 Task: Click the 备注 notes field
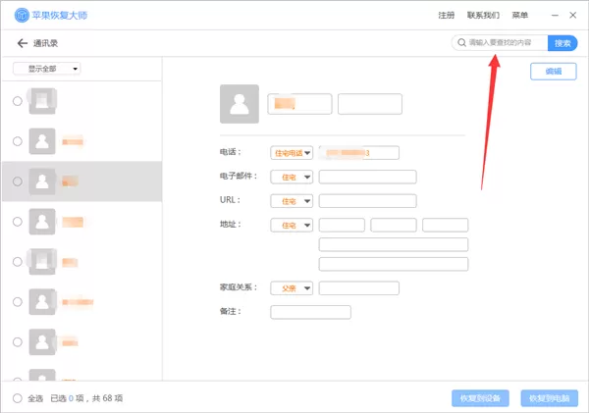click(310, 312)
